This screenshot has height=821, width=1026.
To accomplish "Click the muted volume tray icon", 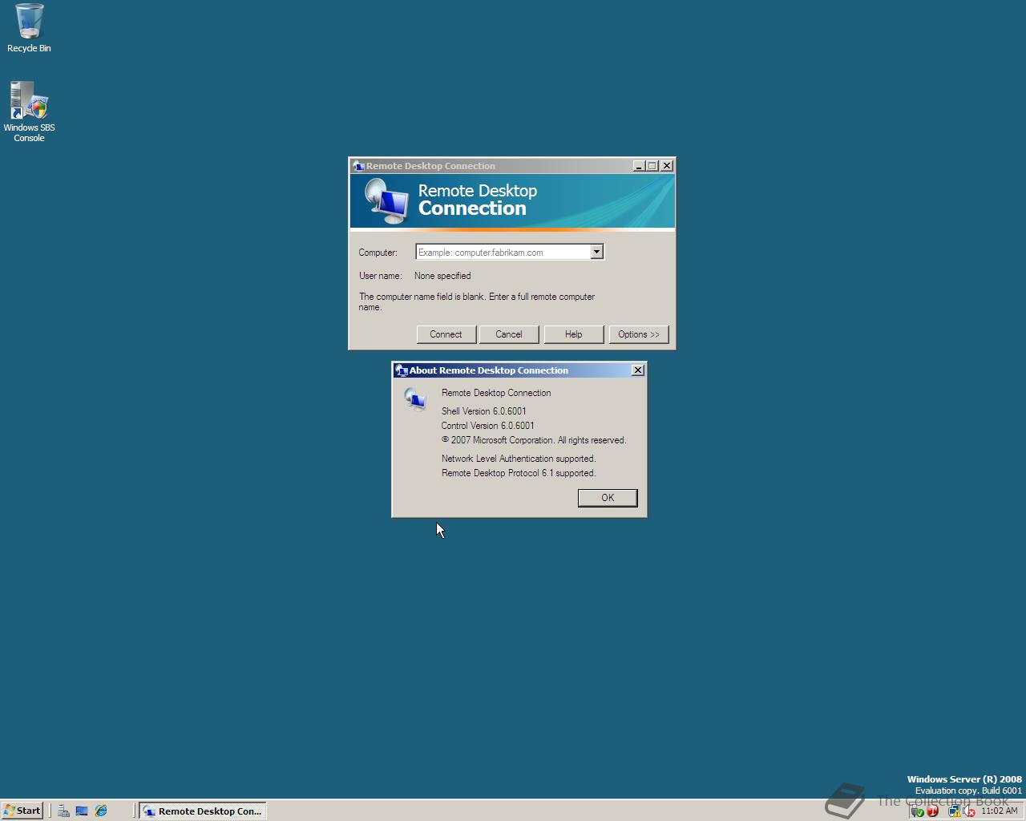I will tap(969, 811).
